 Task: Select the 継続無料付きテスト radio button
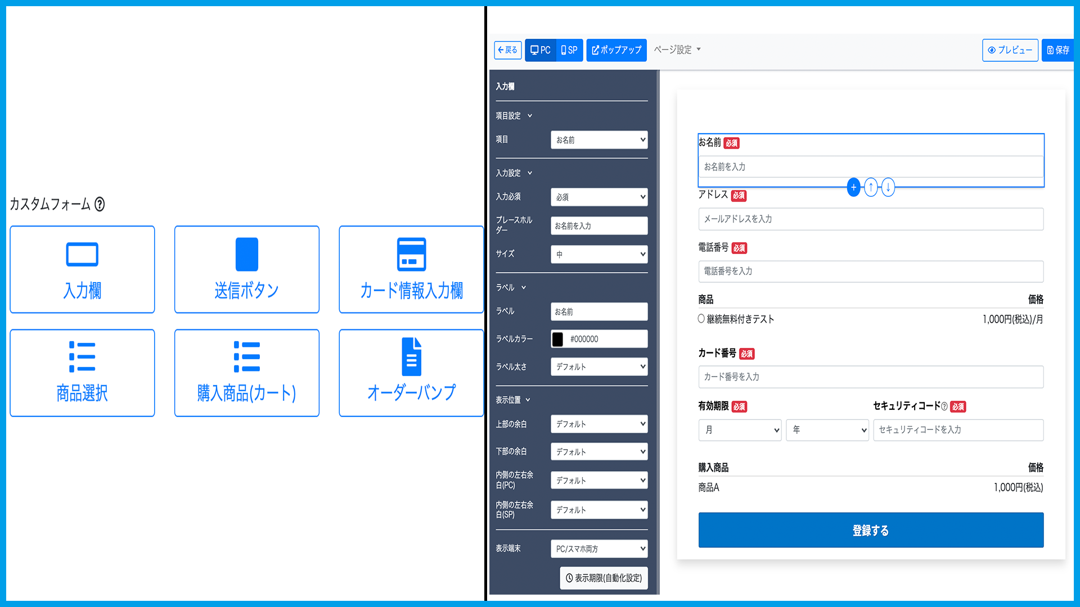tap(701, 319)
